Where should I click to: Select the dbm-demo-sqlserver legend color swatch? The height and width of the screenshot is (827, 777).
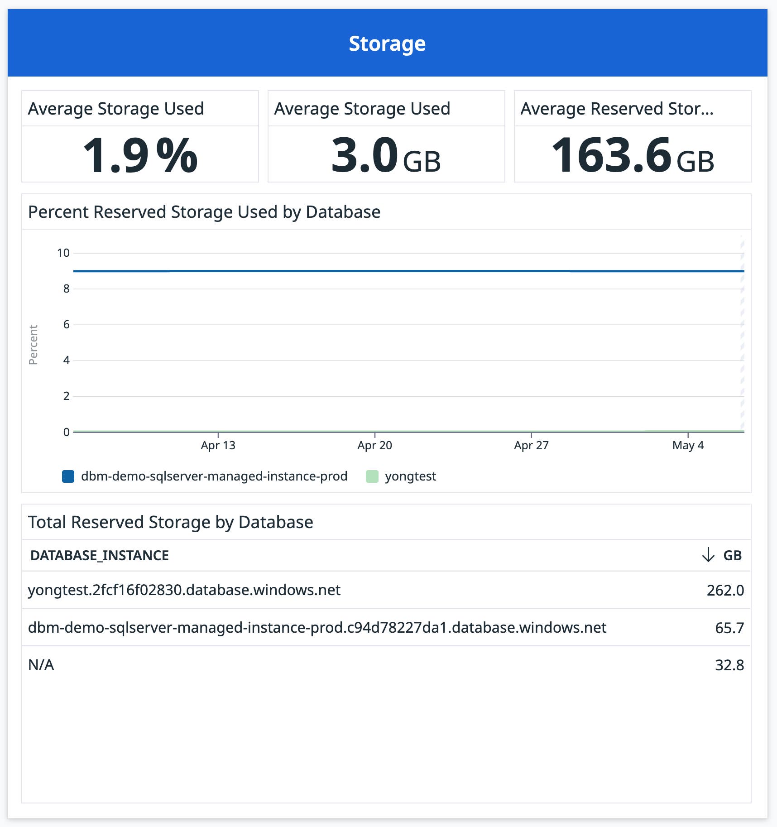coord(67,476)
